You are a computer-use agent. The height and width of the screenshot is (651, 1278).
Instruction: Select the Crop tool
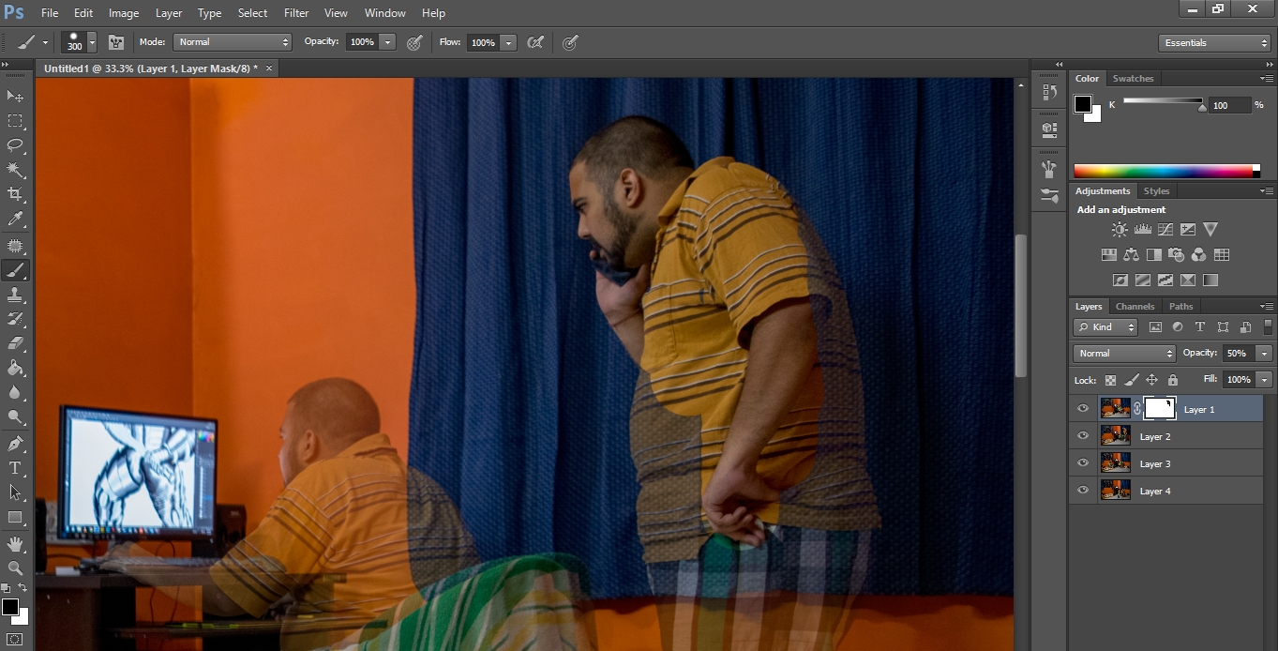(14, 194)
